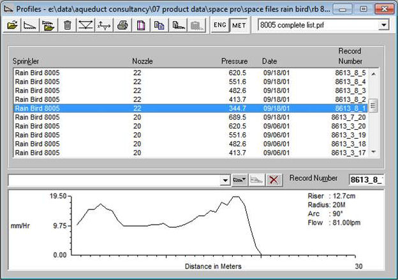
Task: Click the single profile triangle icon
Action: (30, 25)
